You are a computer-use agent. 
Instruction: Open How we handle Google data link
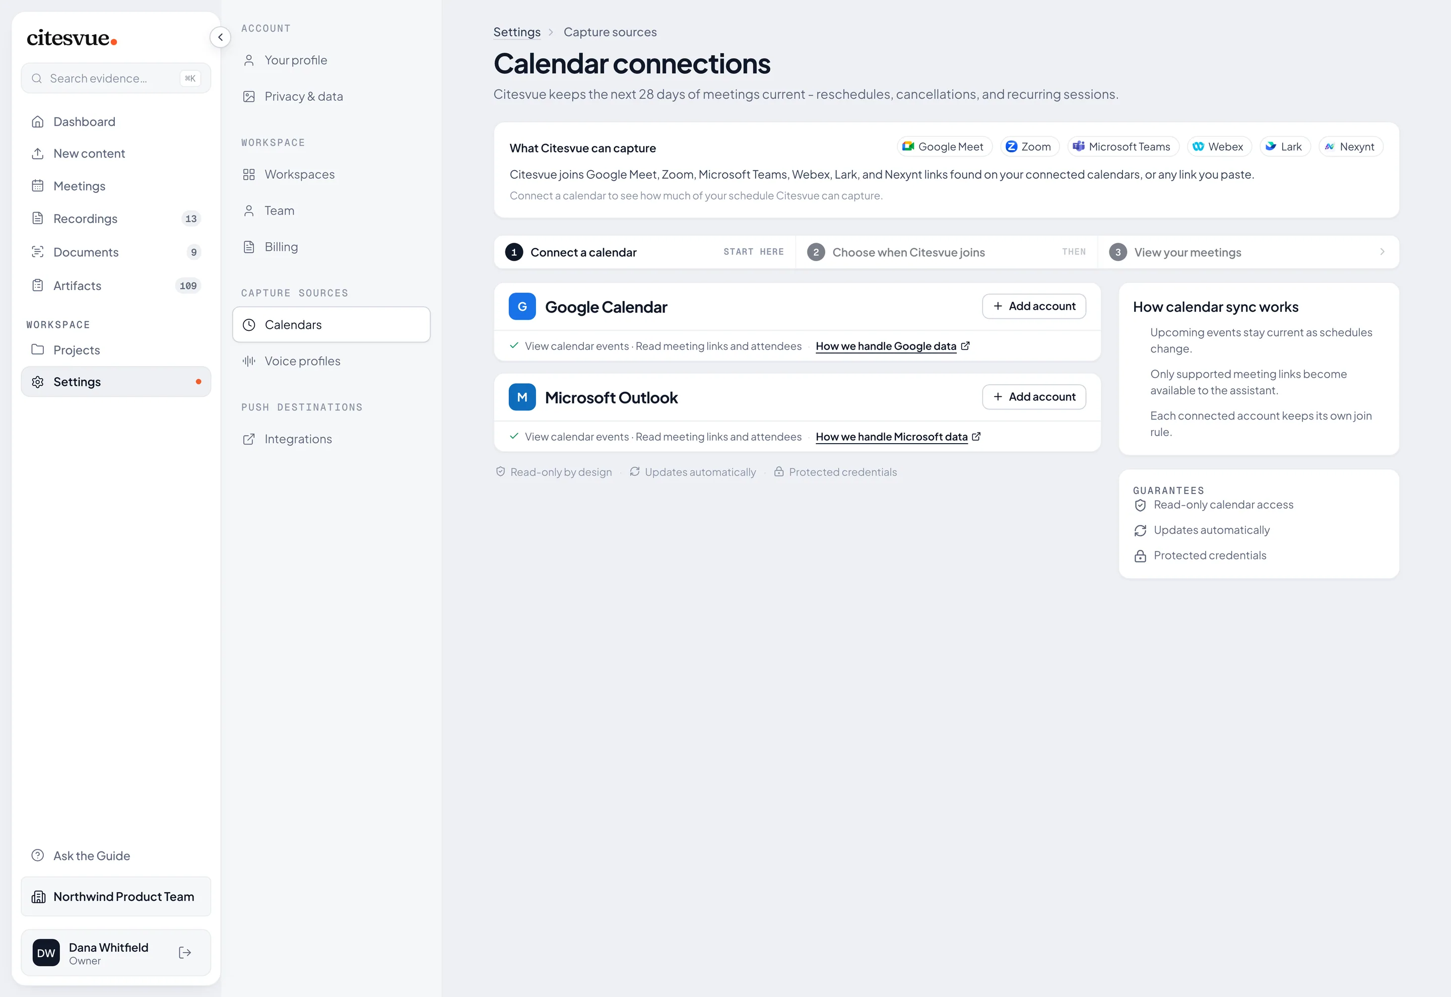[892, 346]
